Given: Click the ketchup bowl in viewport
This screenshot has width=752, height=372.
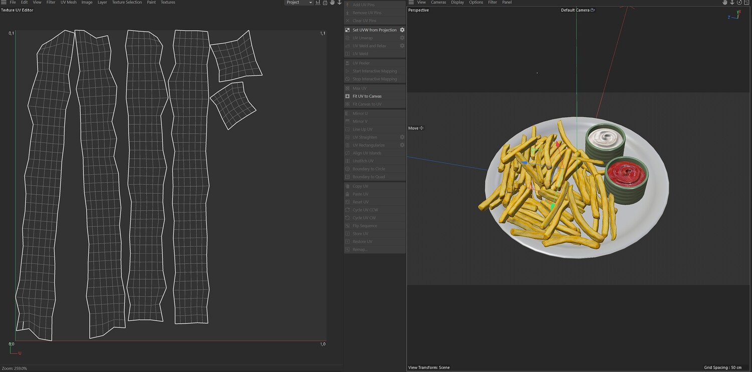Looking at the screenshot, I should [x=626, y=180].
